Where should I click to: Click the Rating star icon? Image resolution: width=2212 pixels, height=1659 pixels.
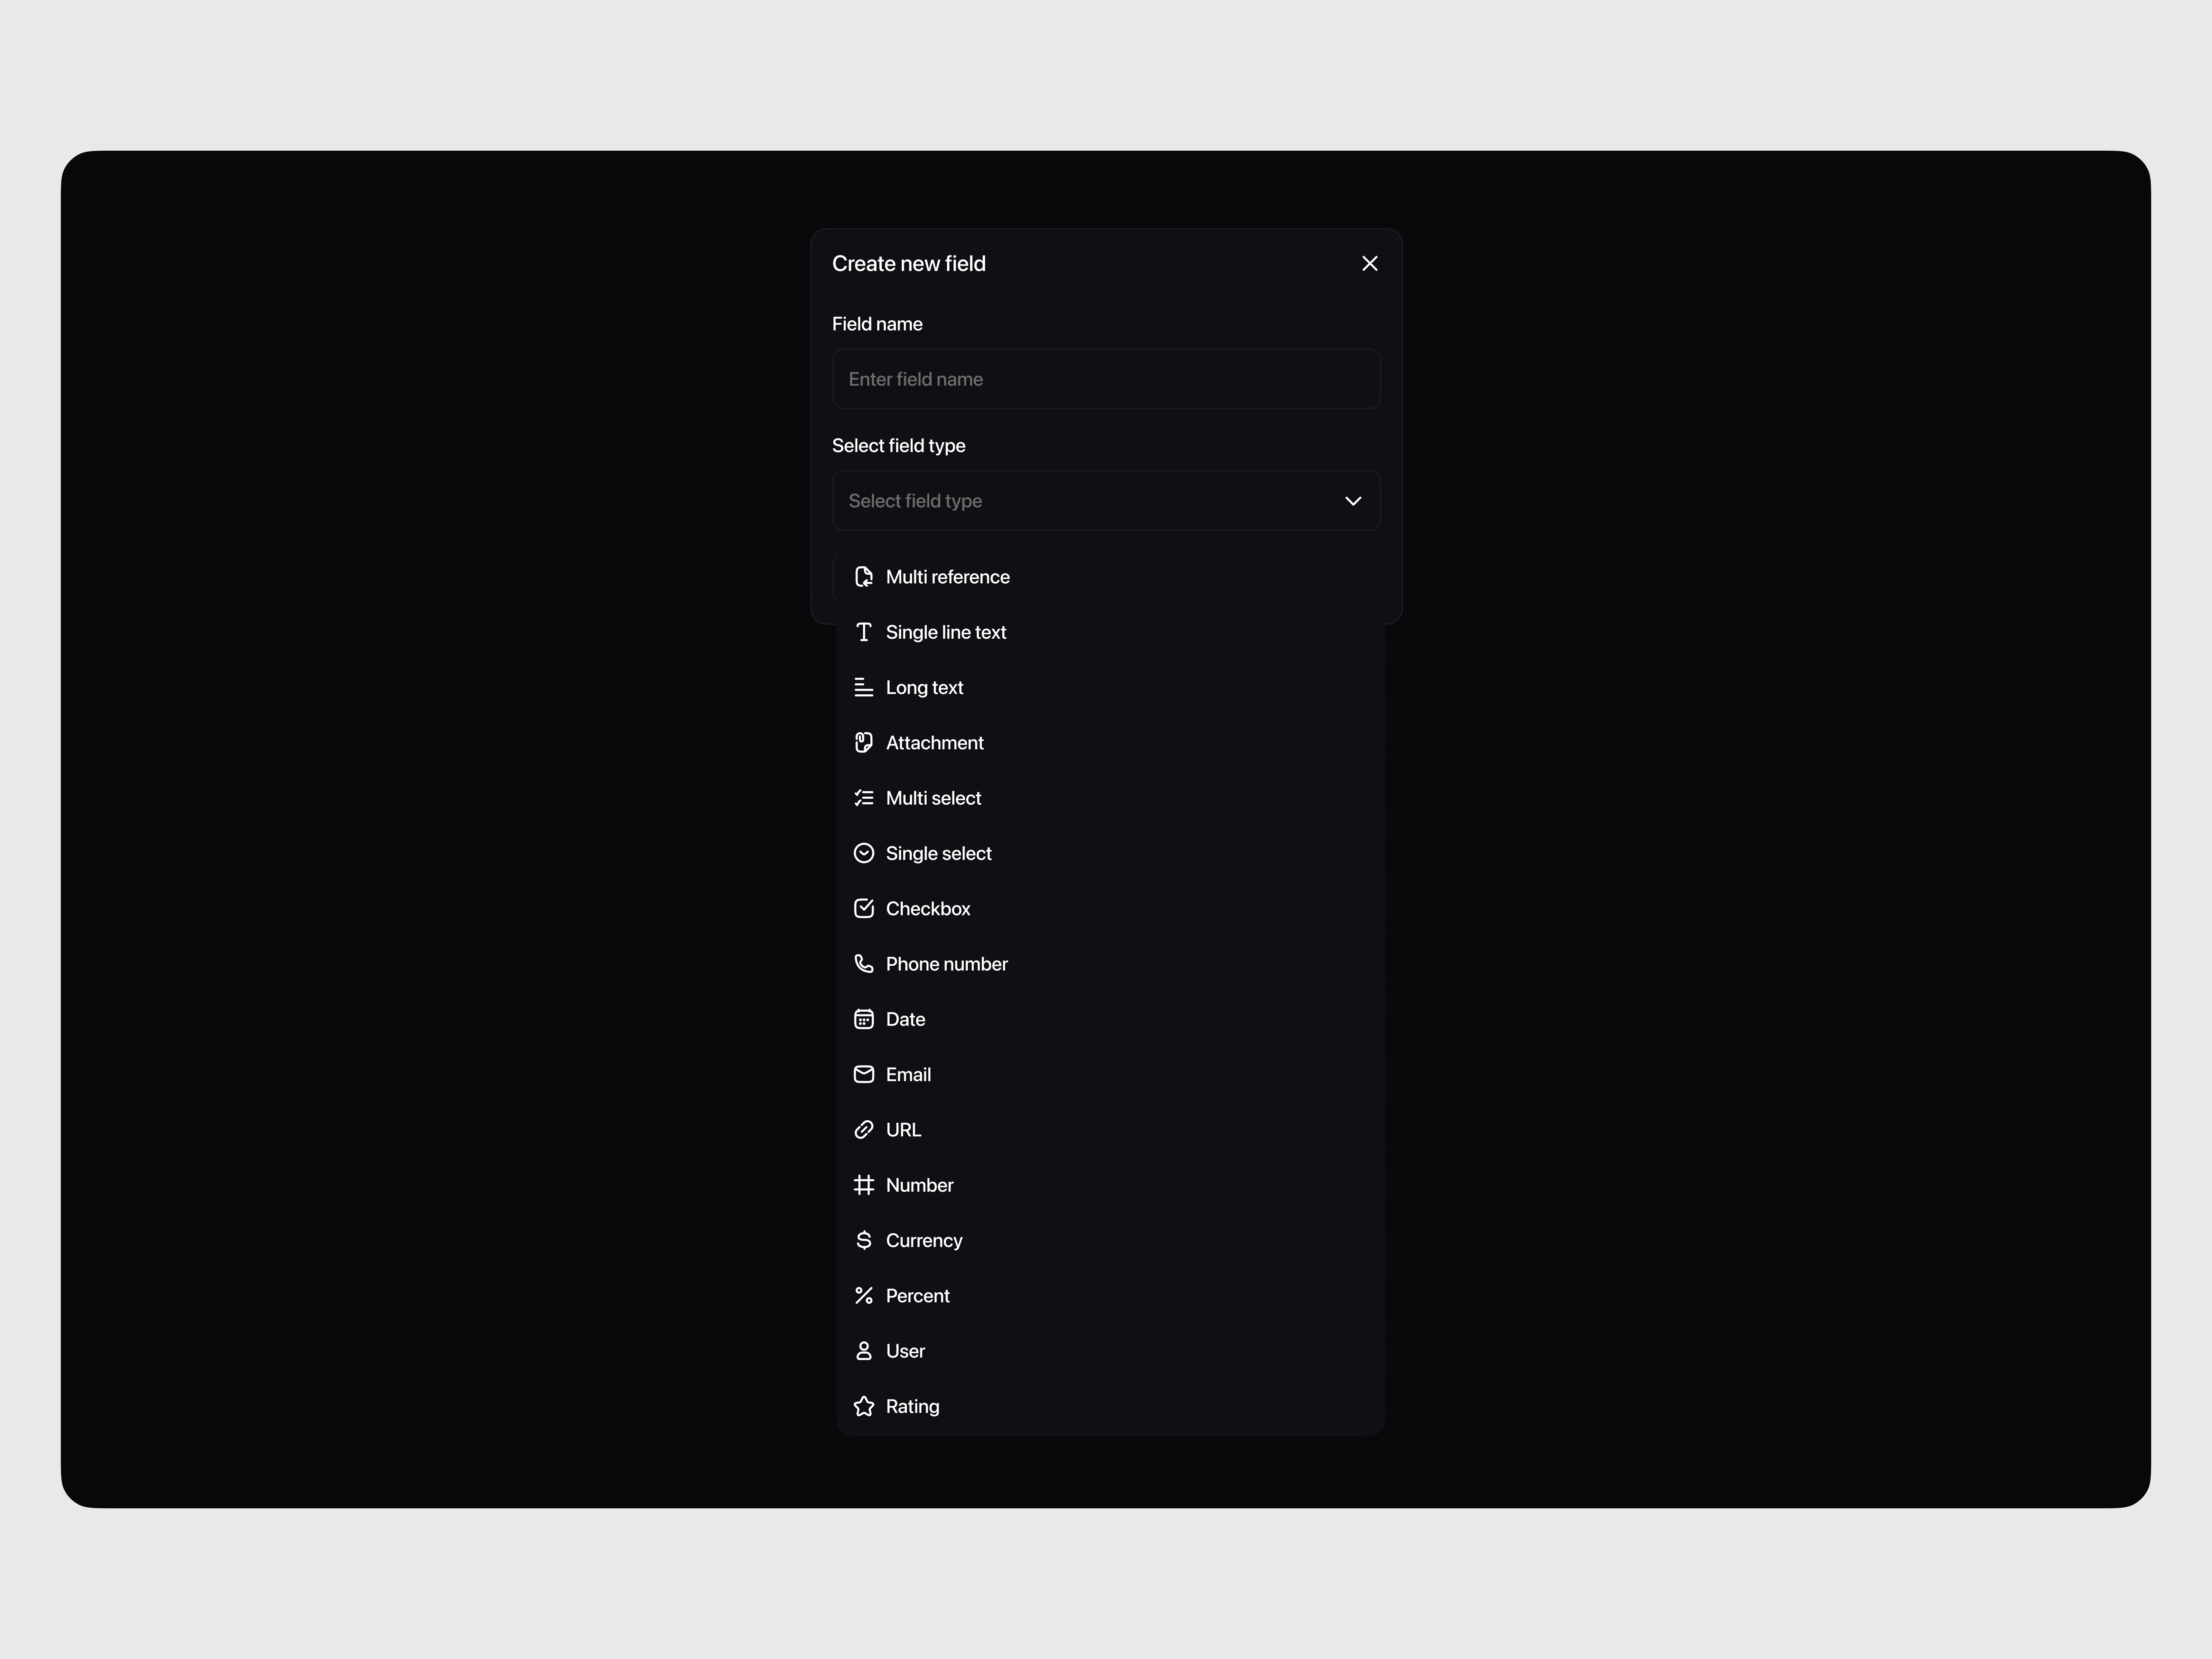864,1406
